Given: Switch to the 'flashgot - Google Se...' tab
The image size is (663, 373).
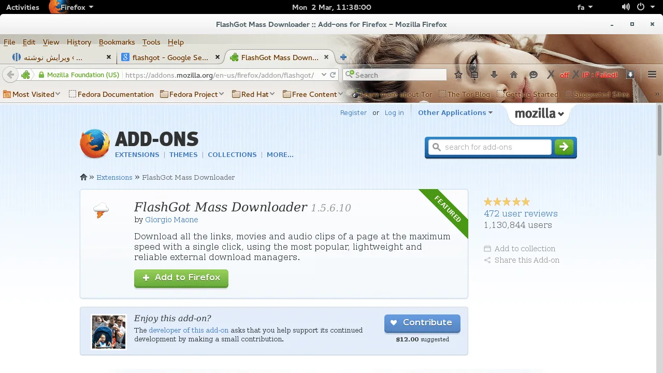Looking at the screenshot, I should (170, 58).
